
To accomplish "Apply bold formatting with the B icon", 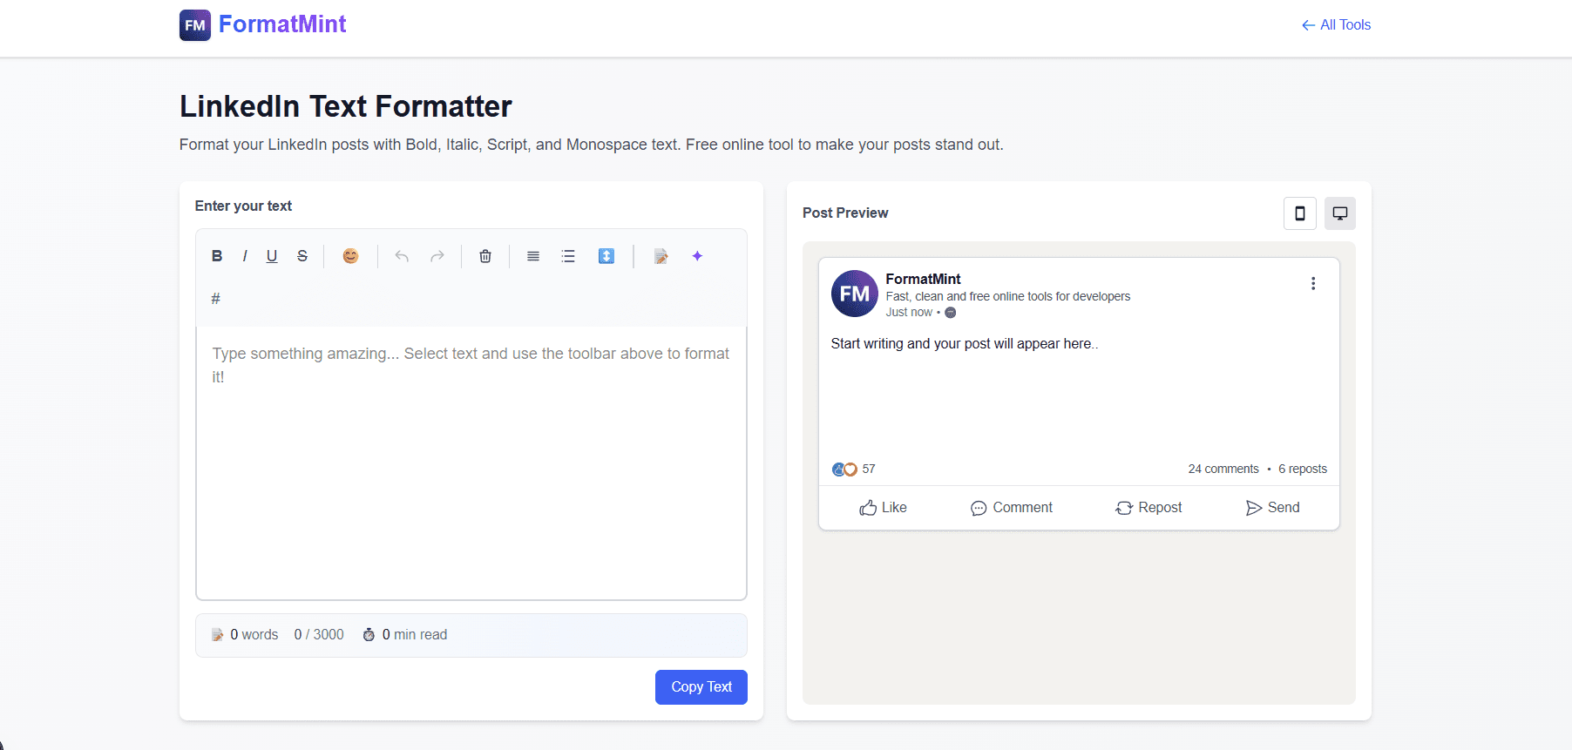I will click(217, 256).
